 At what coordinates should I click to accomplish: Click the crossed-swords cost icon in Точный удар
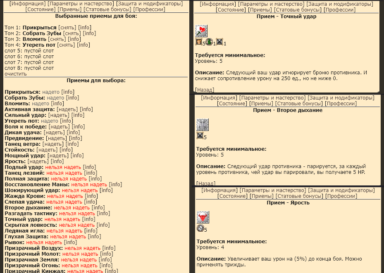click(219, 42)
